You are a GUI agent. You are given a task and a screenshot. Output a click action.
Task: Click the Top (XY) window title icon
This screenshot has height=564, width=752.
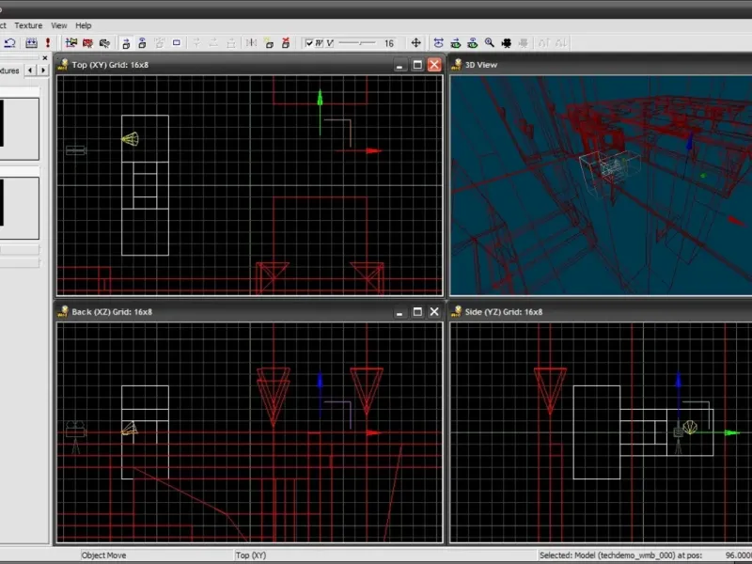[x=63, y=65]
